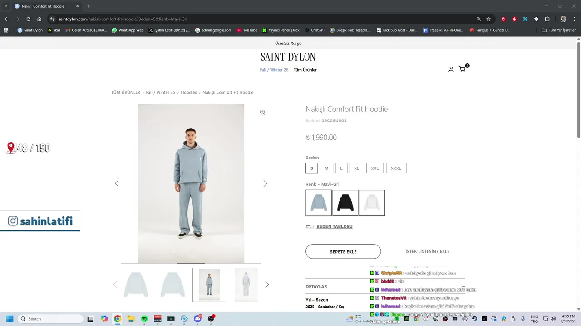Open Chrome from the taskbar
The image size is (581, 326).
point(118,319)
